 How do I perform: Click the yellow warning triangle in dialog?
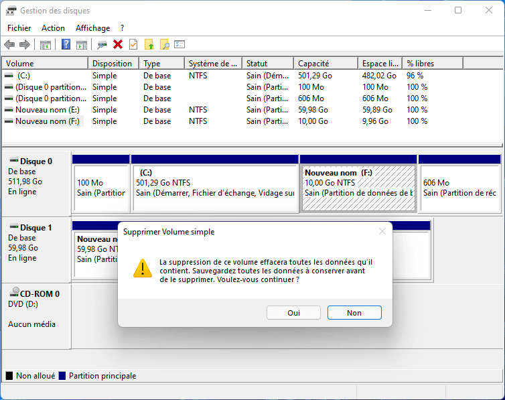pos(143,268)
